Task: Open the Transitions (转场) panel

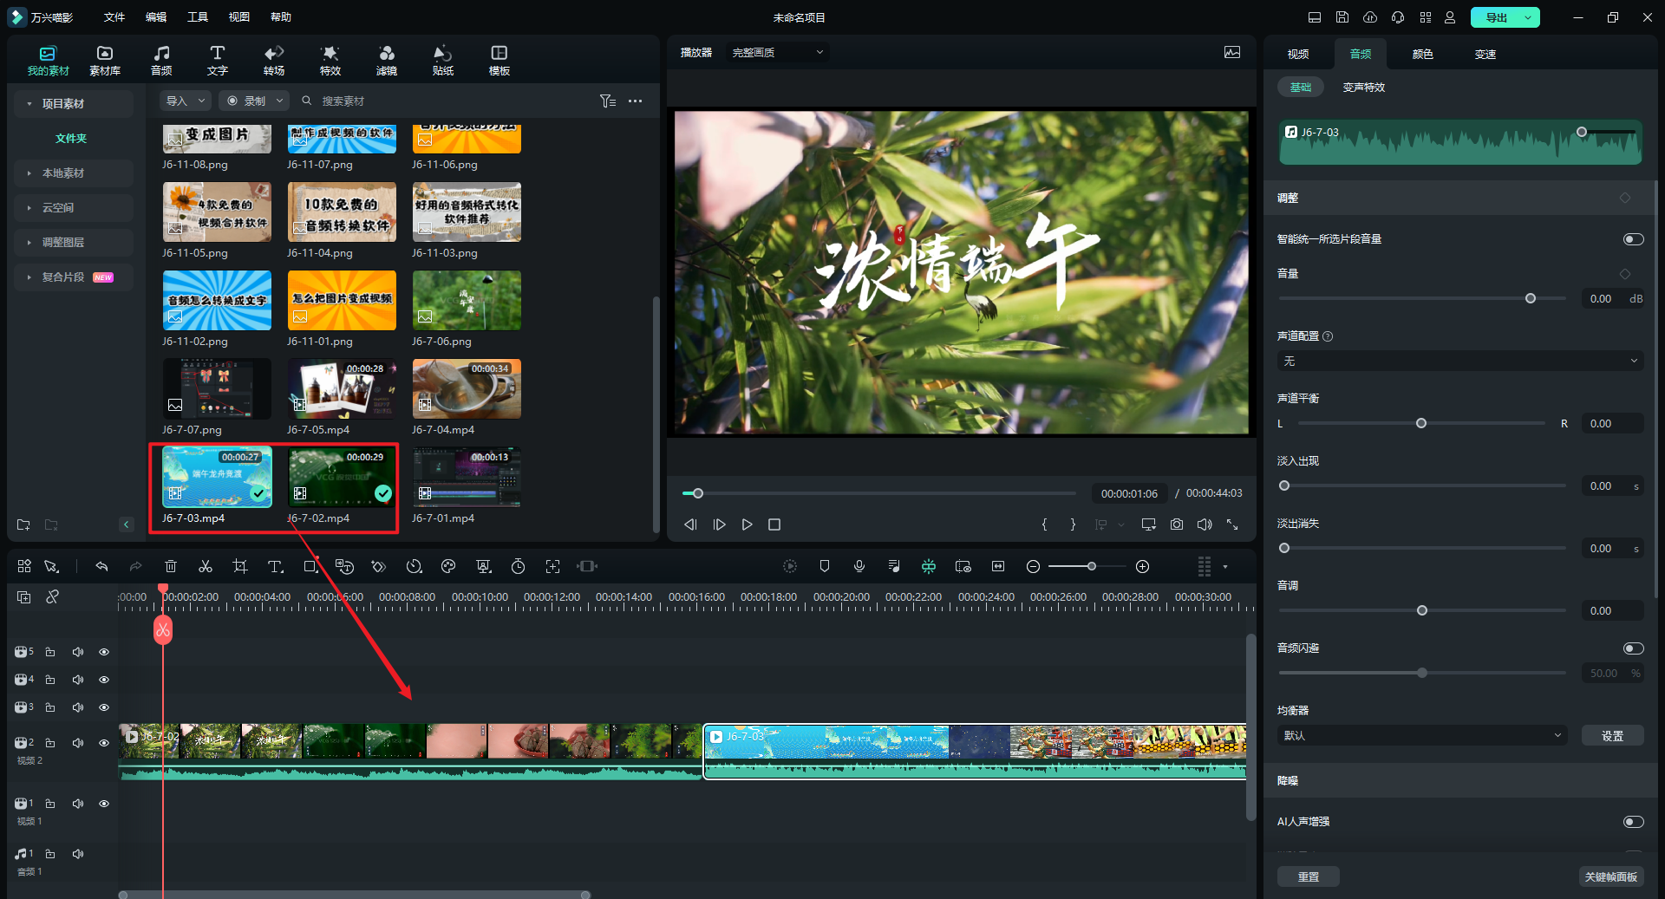Action: 274,60
